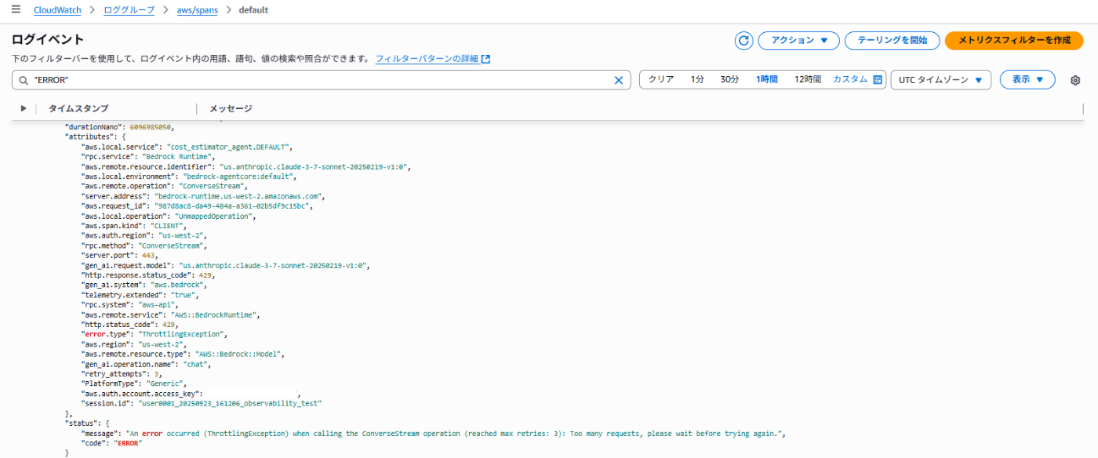Click error.type "ThrottlingException" line
This screenshot has width=1098, height=458.
155,334
